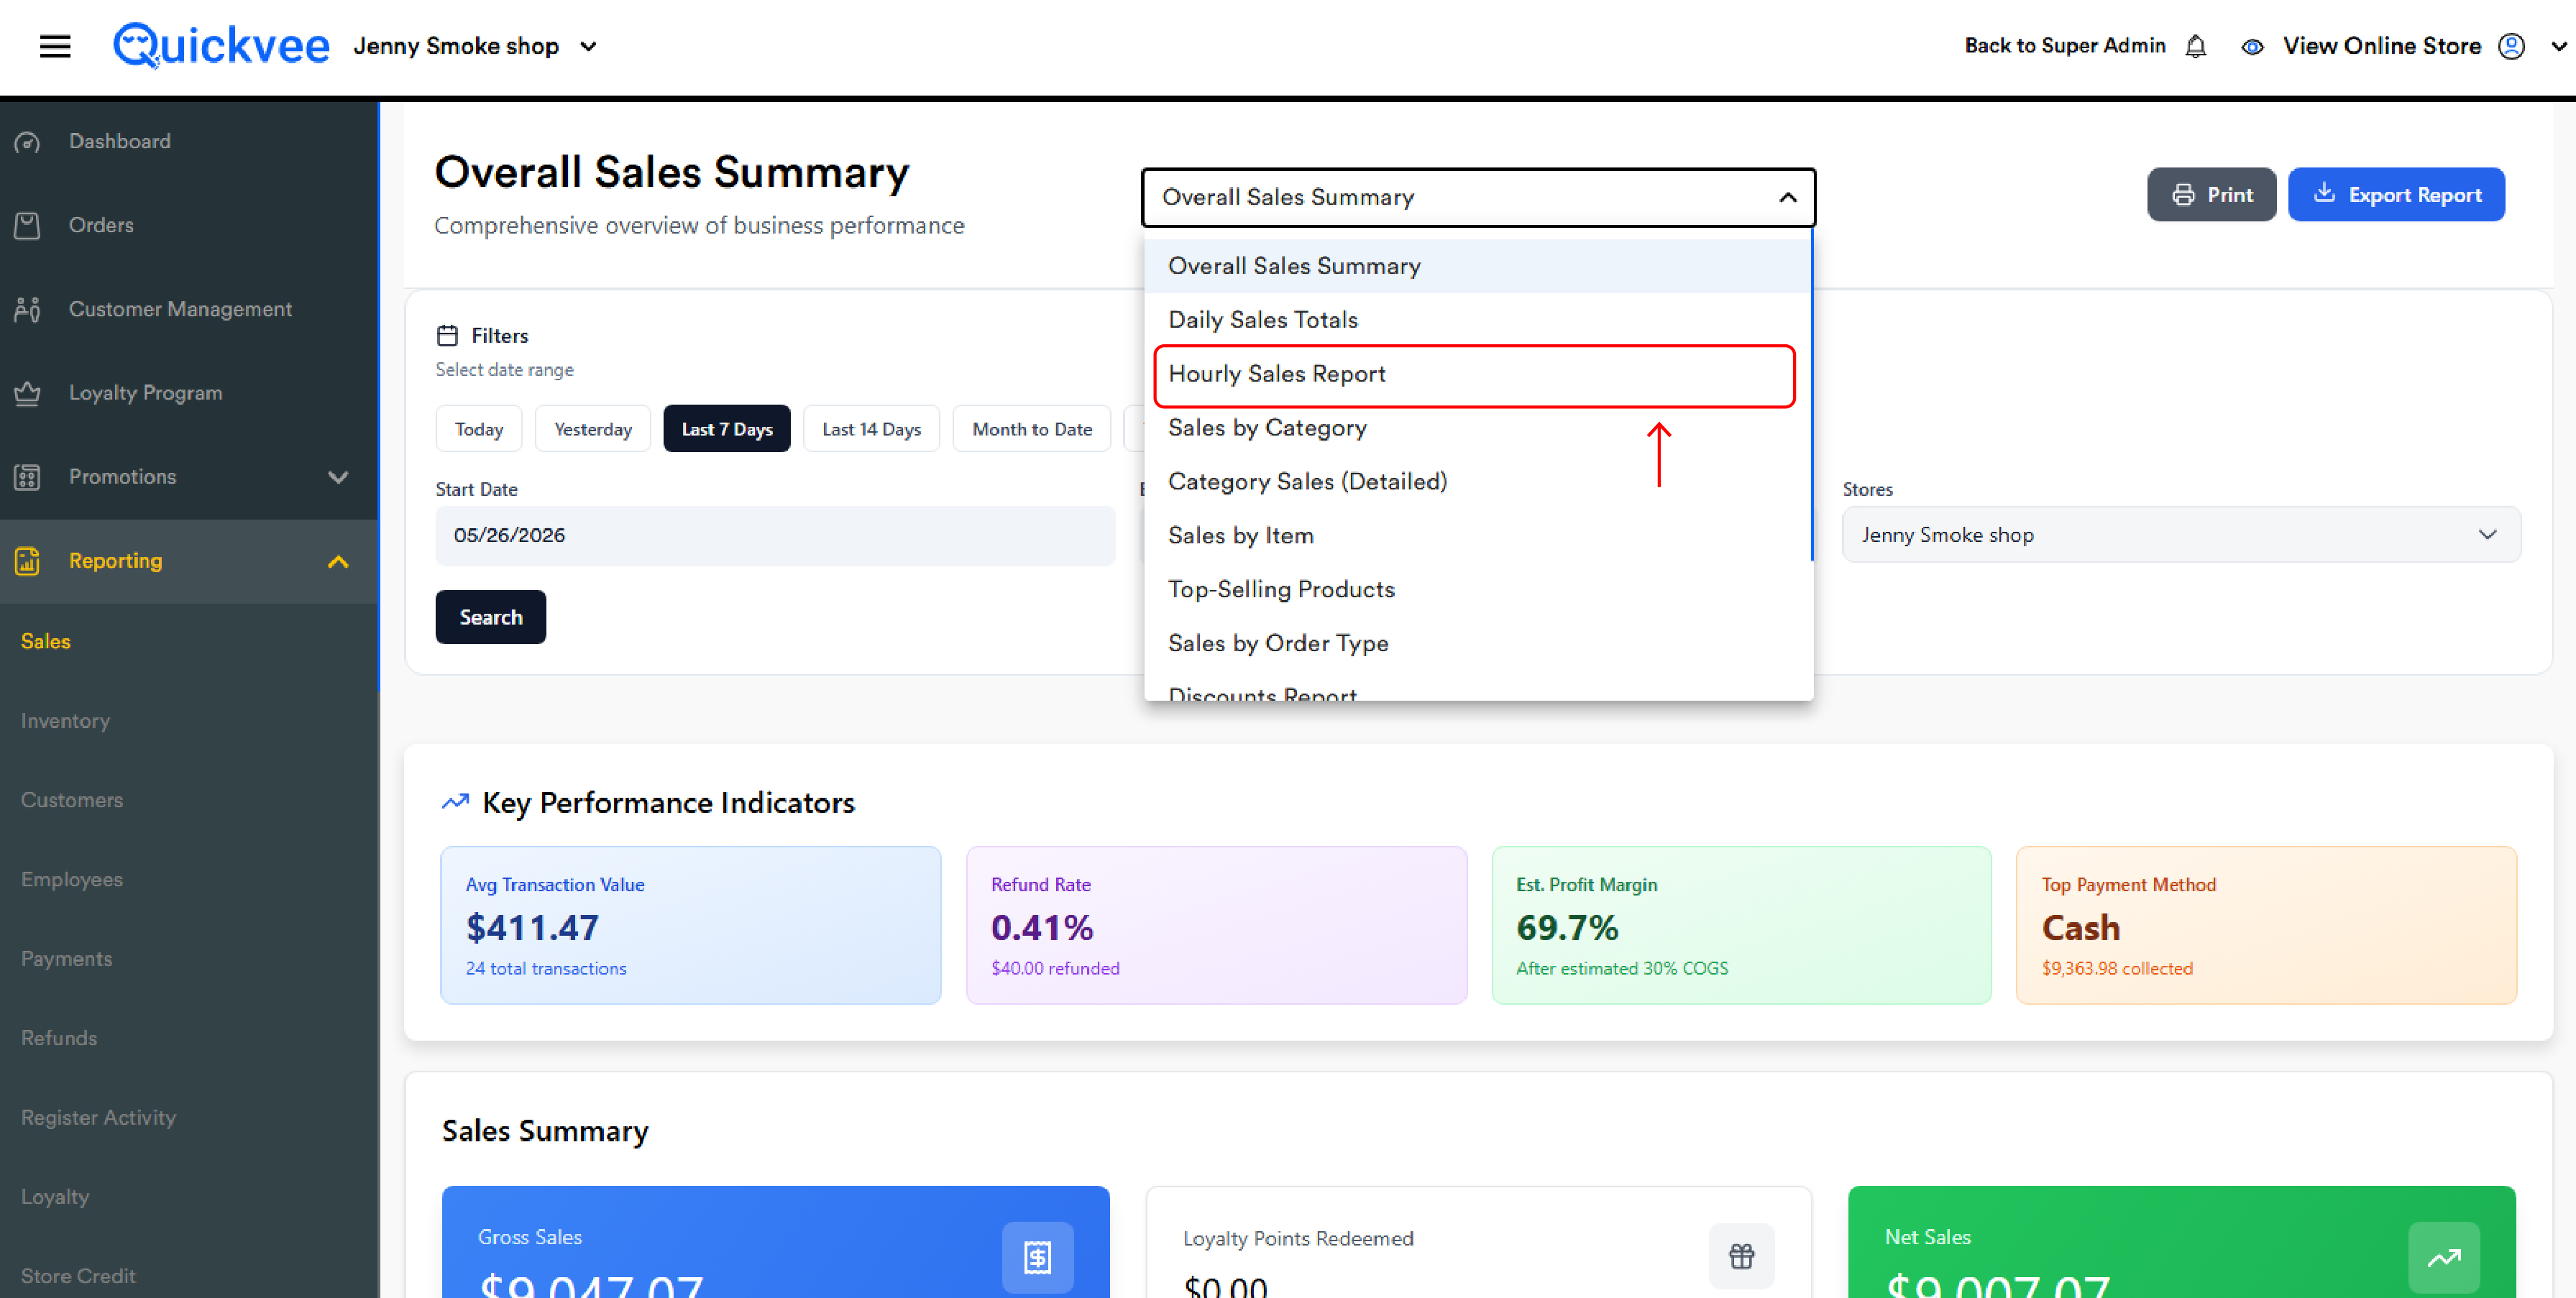The width and height of the screenshot is (2576, 1298).
Task: Click the calendar icon next to Filters
Action: [447, 335]
